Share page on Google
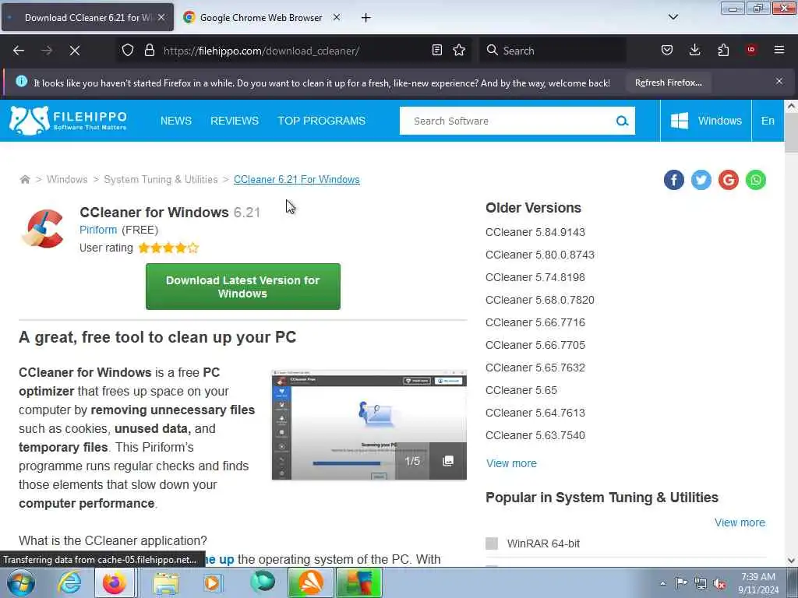 [729, 180]
